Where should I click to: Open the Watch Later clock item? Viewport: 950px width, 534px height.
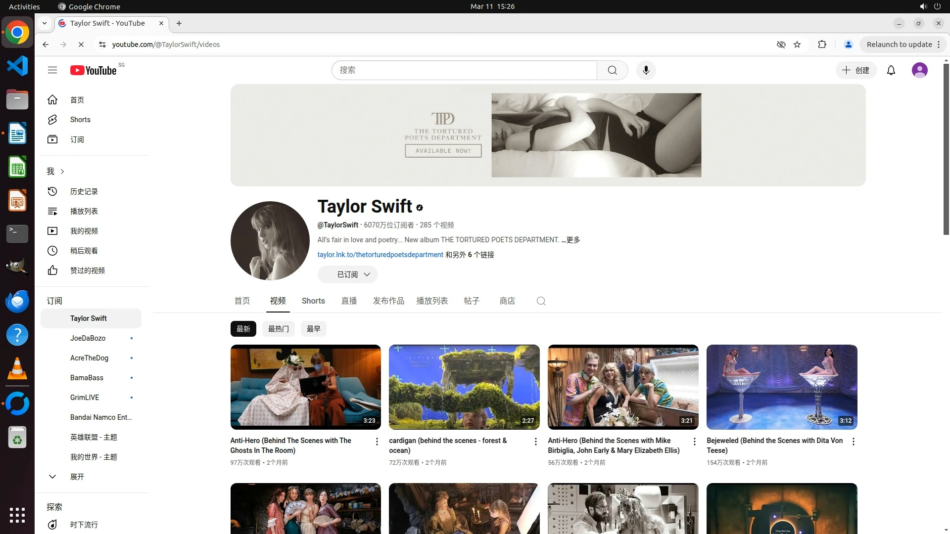[x=83, y=251]
